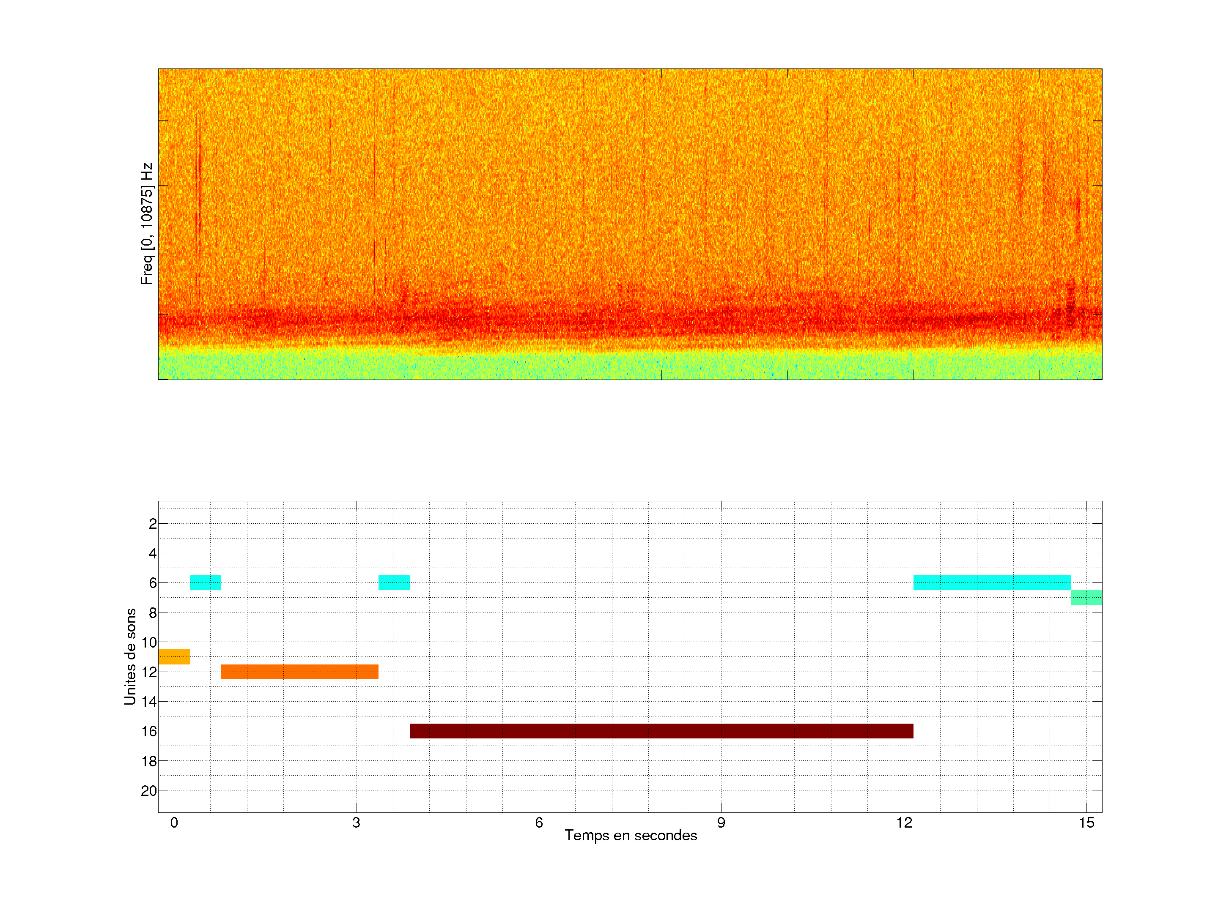Click the dark red bar at unit 16
This screenshot has width=1218, height=913.
coord(661,731)
